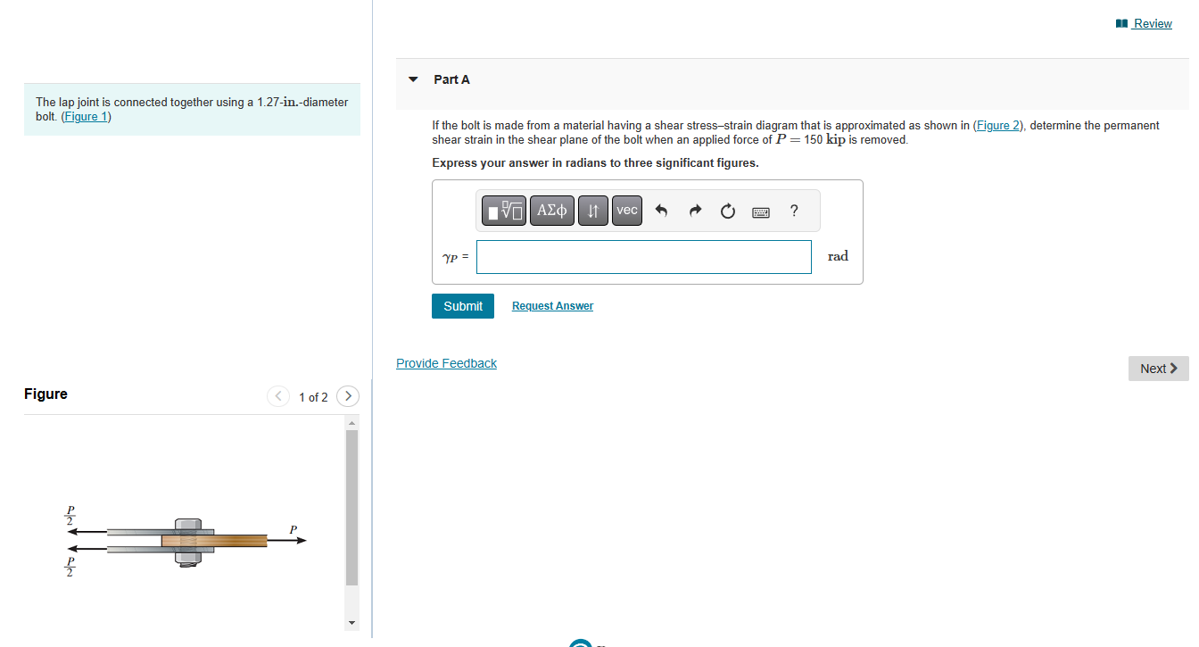Open Figure 1 link in problem statement
This screenshot has width=1199, height=647.
coord(86,116)
